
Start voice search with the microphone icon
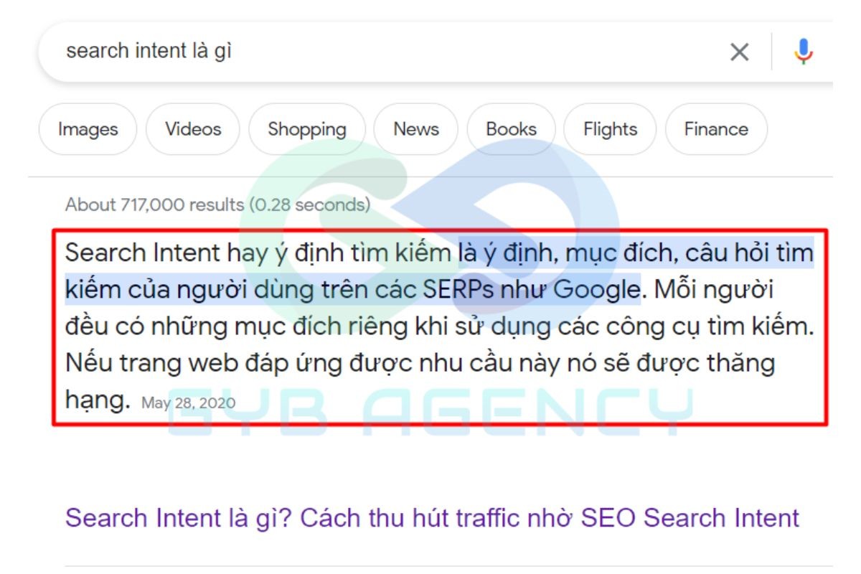pos(804,52)
